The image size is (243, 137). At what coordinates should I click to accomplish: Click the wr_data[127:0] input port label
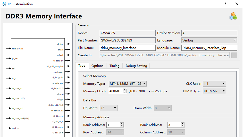tap(18, 98)
